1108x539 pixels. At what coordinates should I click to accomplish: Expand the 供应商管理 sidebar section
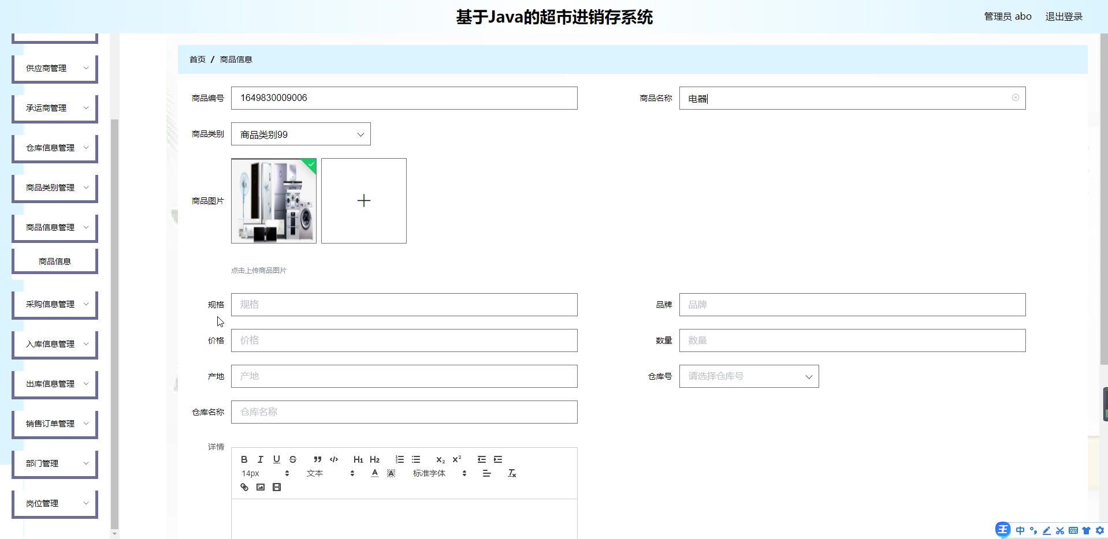pyautogui.click(x=54, y=68)
